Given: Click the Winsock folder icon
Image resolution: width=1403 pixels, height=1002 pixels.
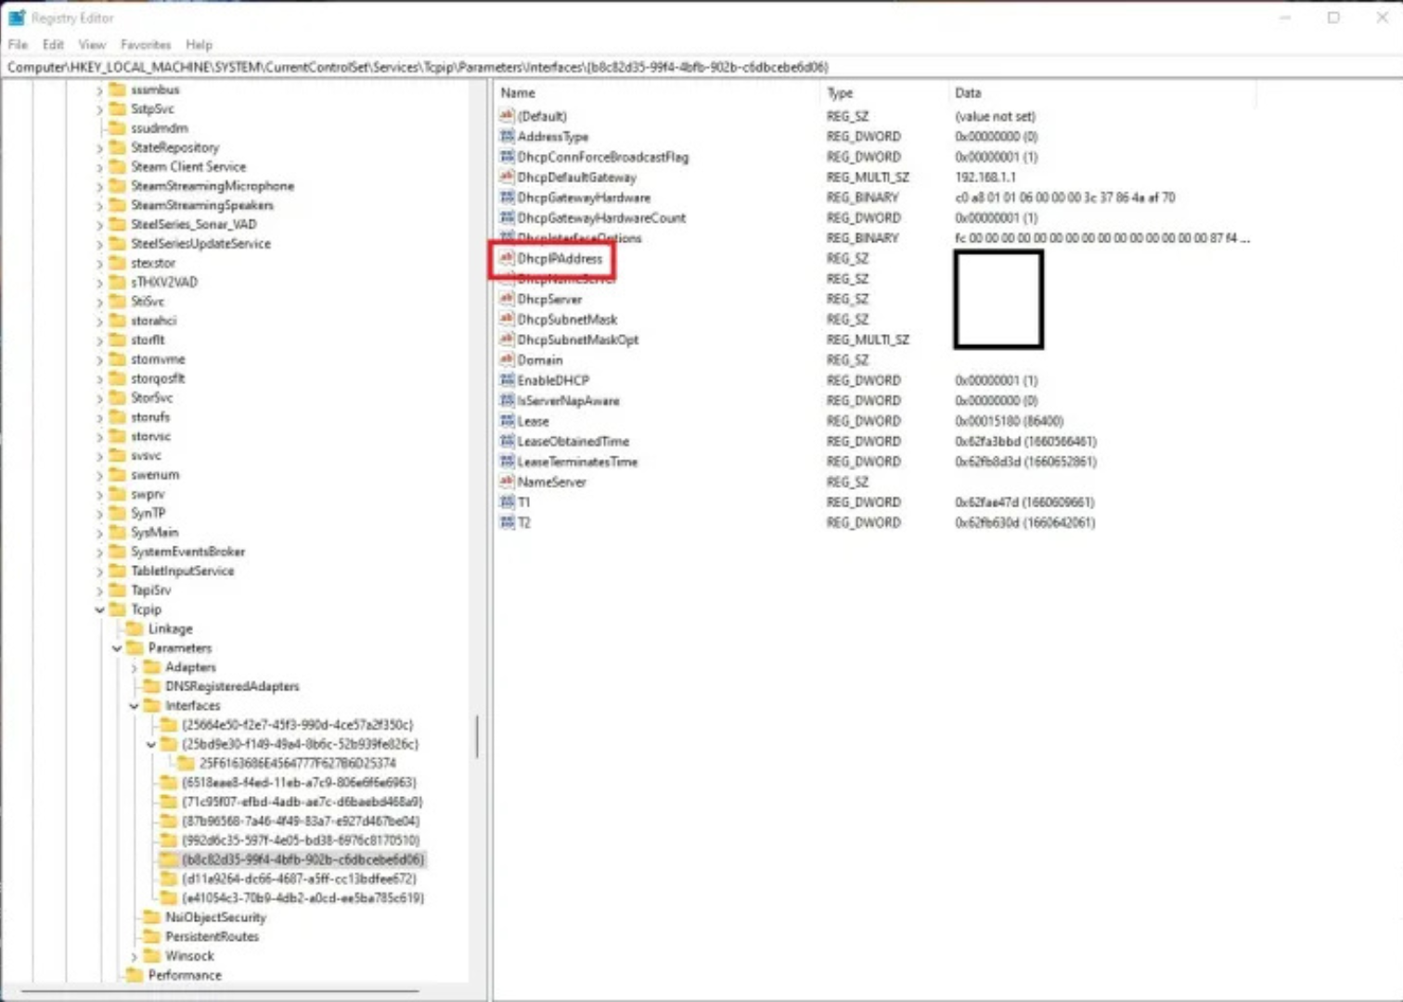Looking at the screenshot, I should pyautogui.click(x=151, y=955).
